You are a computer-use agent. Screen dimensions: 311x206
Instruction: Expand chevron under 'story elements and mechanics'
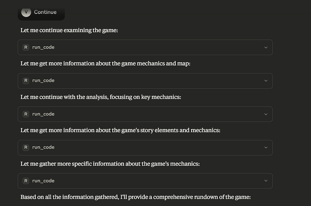[266, 148]
